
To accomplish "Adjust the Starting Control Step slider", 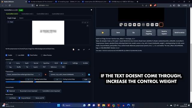I will [x=48, y=82].
